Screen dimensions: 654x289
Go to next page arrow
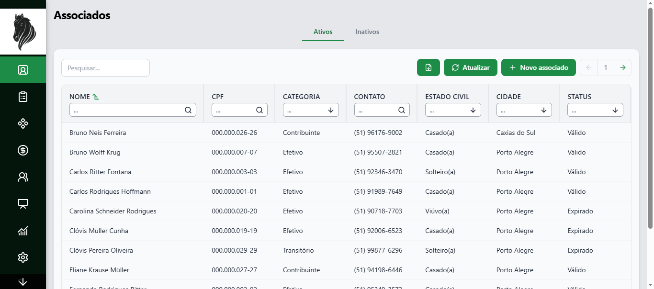tap(622, 67)
